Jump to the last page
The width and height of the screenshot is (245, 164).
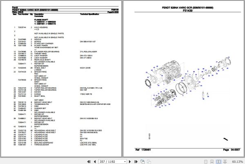coord(136,162)
